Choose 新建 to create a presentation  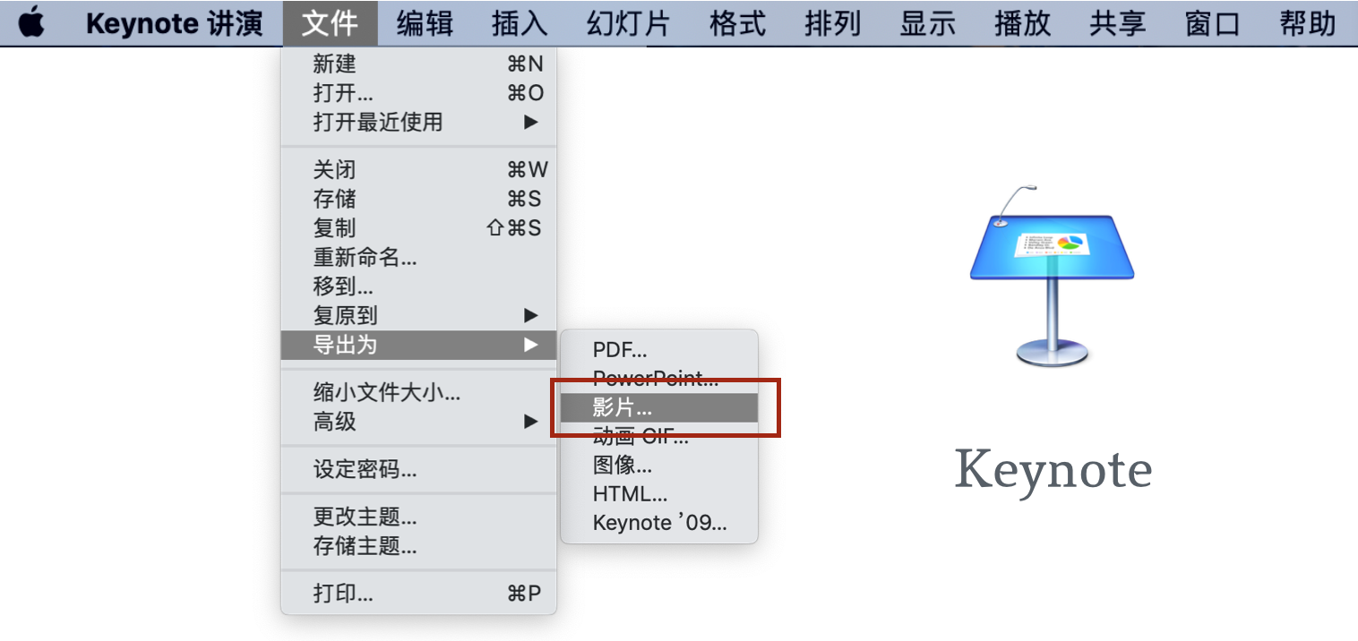(x=419, y=64)
